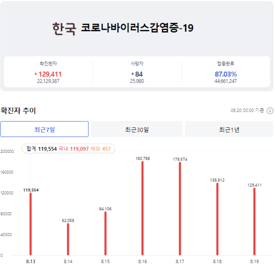Image resolution: width=275 pixels, height=266 pixels.
Task: Select the 8.16 bar showing 180,788
Action: [x=143, y=208]
